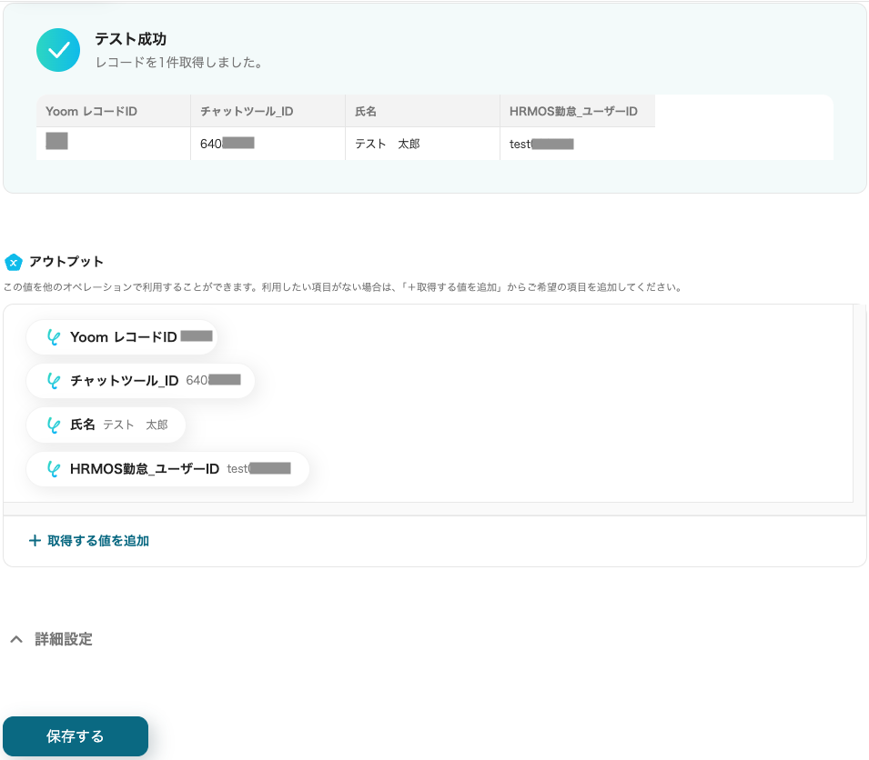Click the green test success checkmark icon

(58, 50)
